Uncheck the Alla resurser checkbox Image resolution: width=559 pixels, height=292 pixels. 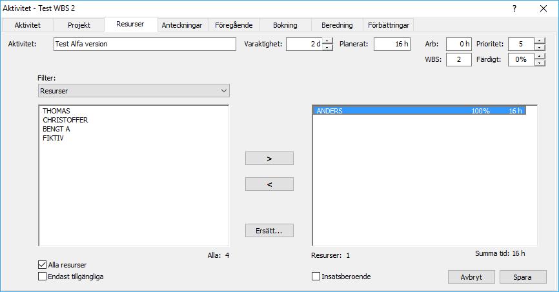tap(43, 264)
